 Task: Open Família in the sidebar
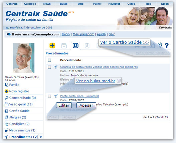click(12, 85)
